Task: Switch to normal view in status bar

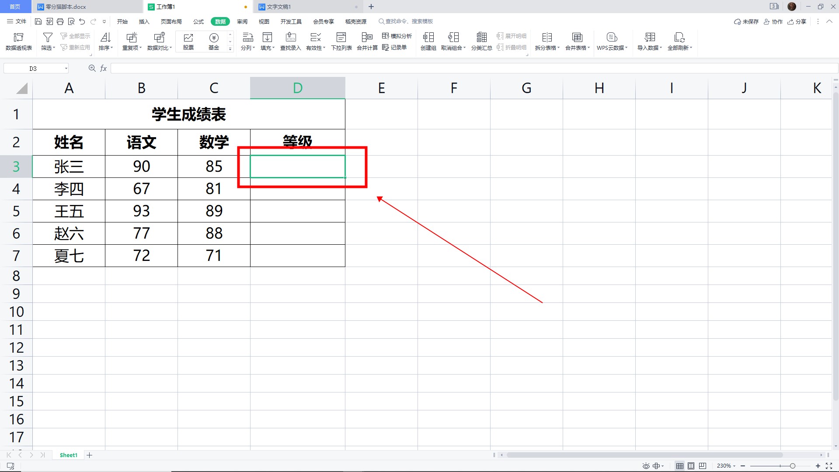Action: click(x=679, y=466)
